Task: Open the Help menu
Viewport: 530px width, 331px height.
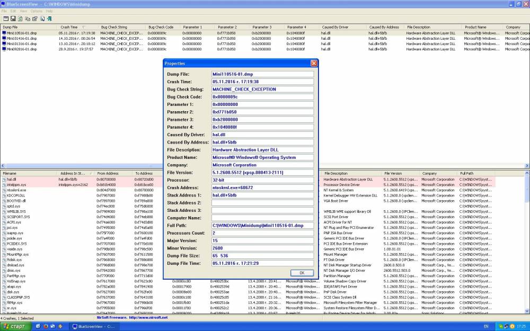Action: coord(49,11)
